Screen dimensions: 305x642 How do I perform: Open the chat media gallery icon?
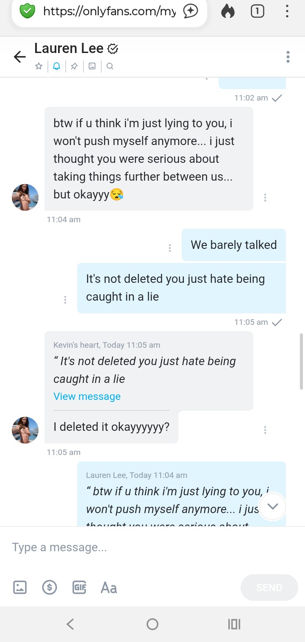point(92,66)
